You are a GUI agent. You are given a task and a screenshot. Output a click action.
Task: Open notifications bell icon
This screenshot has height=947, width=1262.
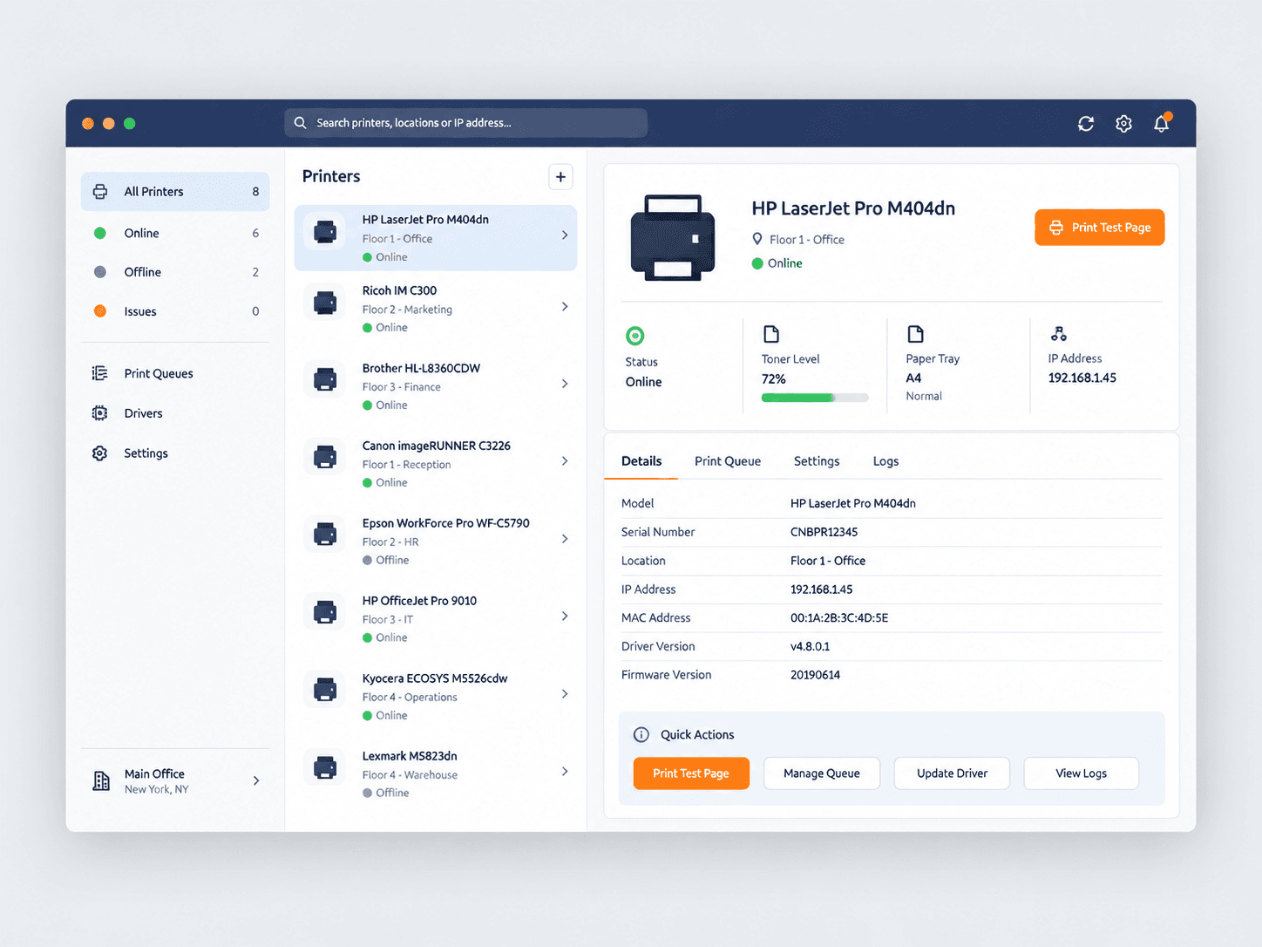point(1162,123)
